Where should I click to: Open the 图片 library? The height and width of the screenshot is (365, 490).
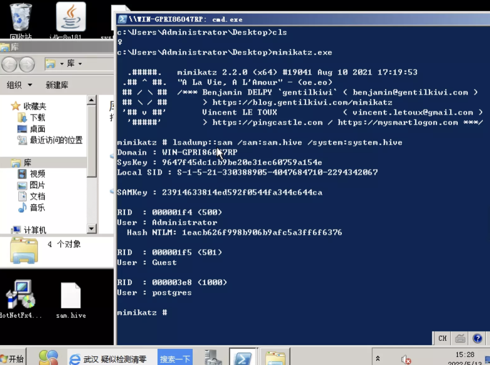click(32, 185)
